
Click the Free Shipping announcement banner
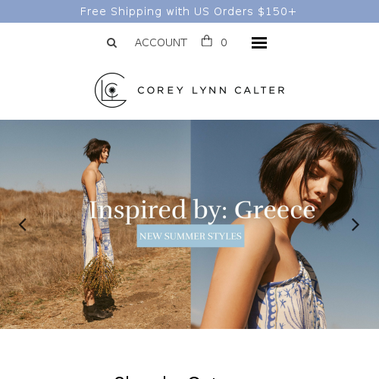189,11
